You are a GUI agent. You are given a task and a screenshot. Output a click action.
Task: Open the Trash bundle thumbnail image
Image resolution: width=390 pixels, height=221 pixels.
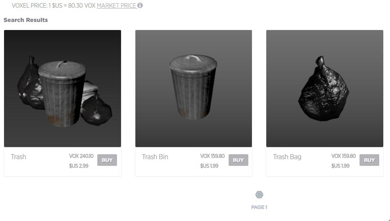click(x=62, y=88)
